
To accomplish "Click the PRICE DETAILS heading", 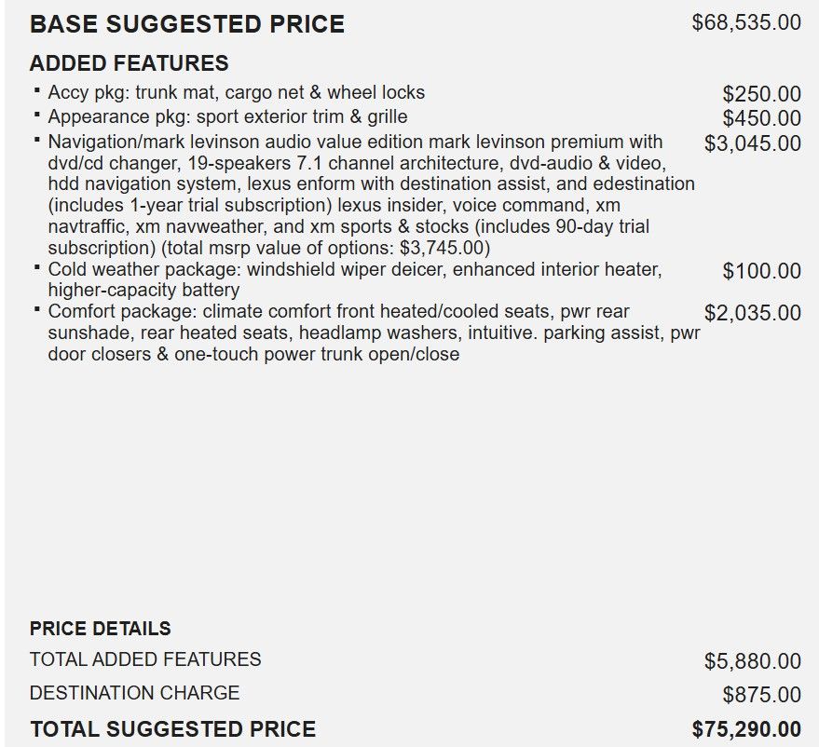I will tap(100, 629).
